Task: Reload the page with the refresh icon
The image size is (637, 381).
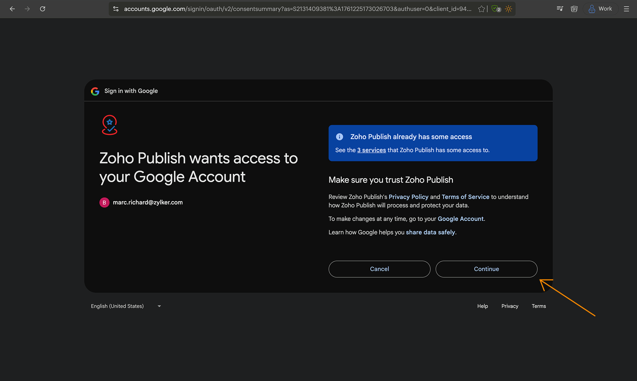Action: click(x=43, y=9)
